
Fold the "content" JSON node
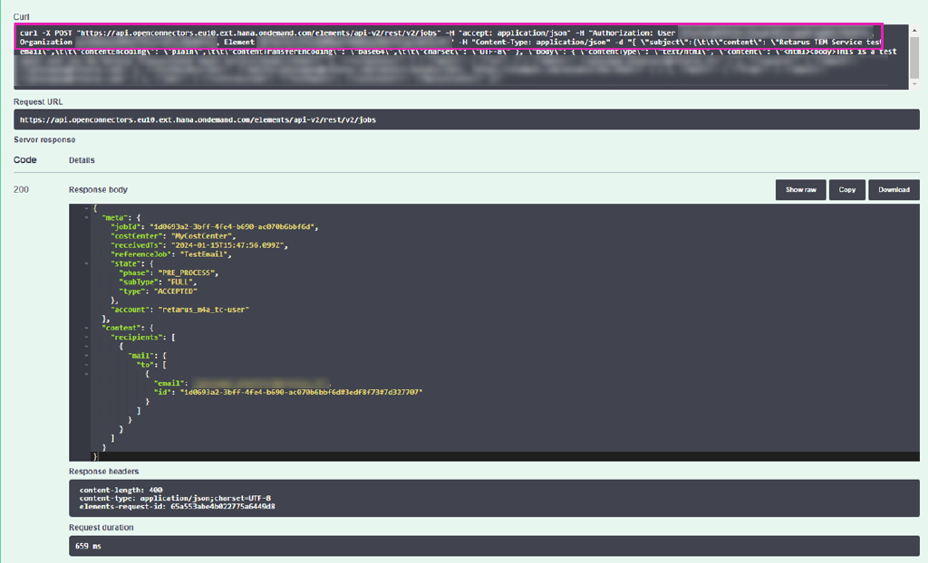coord(87,327)
